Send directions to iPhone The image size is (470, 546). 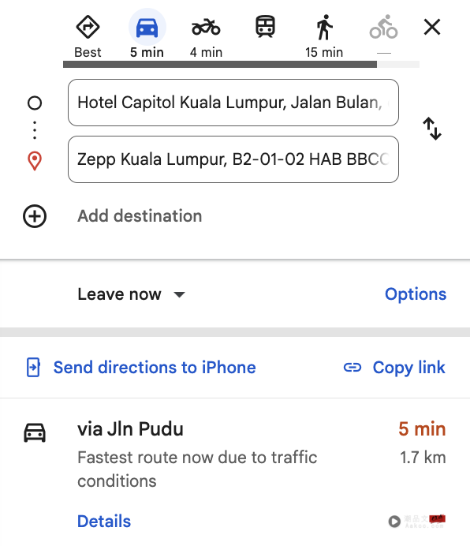pos(141,368)
